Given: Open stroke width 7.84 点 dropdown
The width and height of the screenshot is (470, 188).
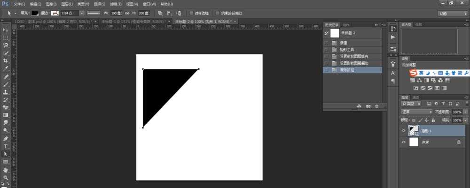Looking at the screenshot, I should (82, 13).
